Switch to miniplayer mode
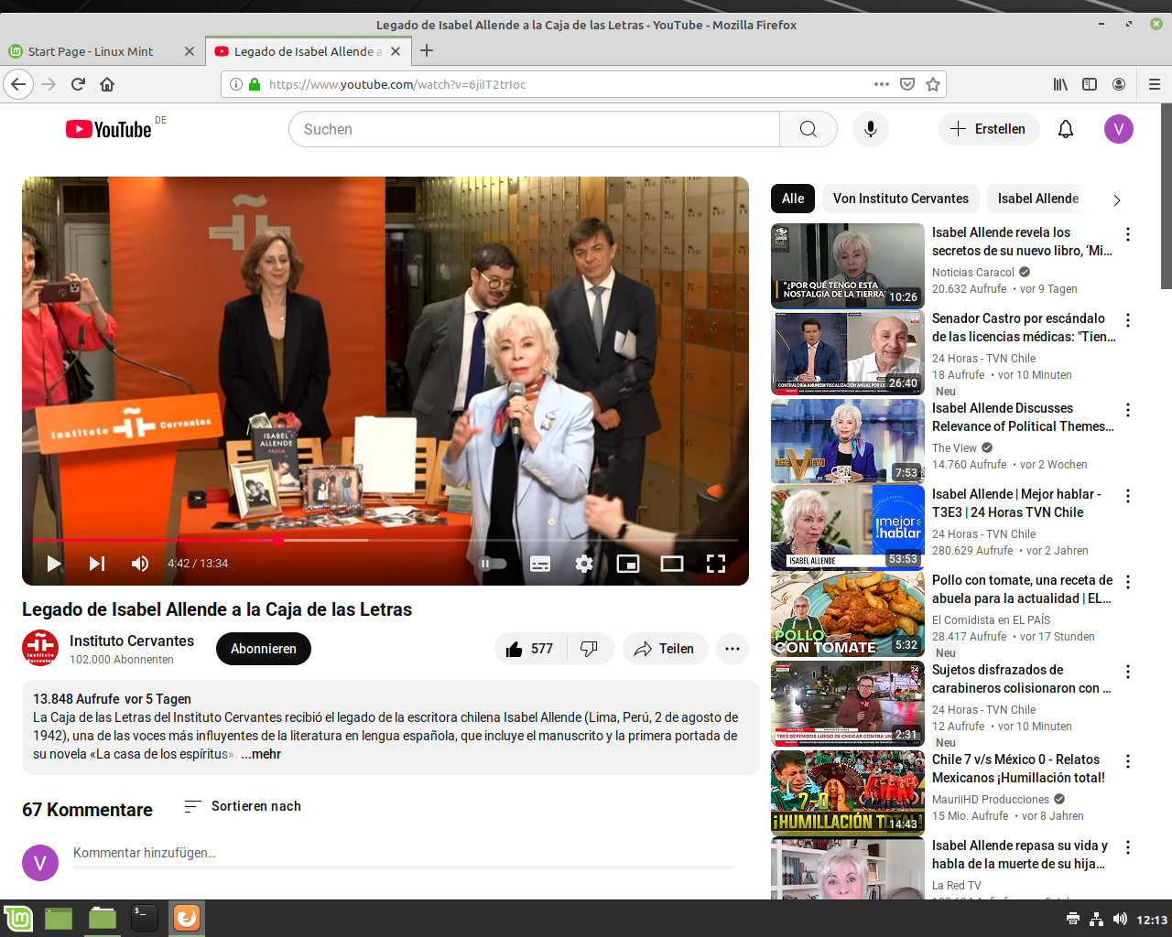1172x937 pixels. tap(628, 564)
